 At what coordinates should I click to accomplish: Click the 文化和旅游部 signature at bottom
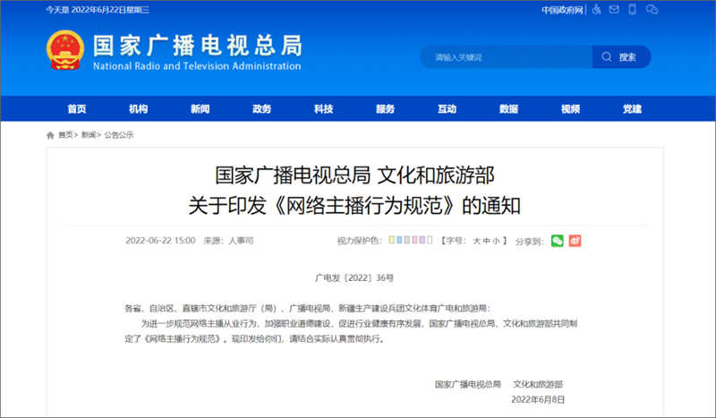[538, 385]
